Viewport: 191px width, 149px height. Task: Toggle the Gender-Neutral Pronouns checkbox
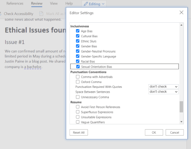(x=78, y=51)
